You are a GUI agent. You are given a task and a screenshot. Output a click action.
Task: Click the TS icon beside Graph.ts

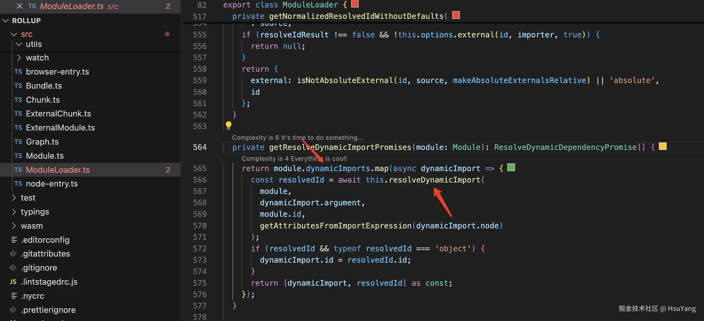pos(18,142)
